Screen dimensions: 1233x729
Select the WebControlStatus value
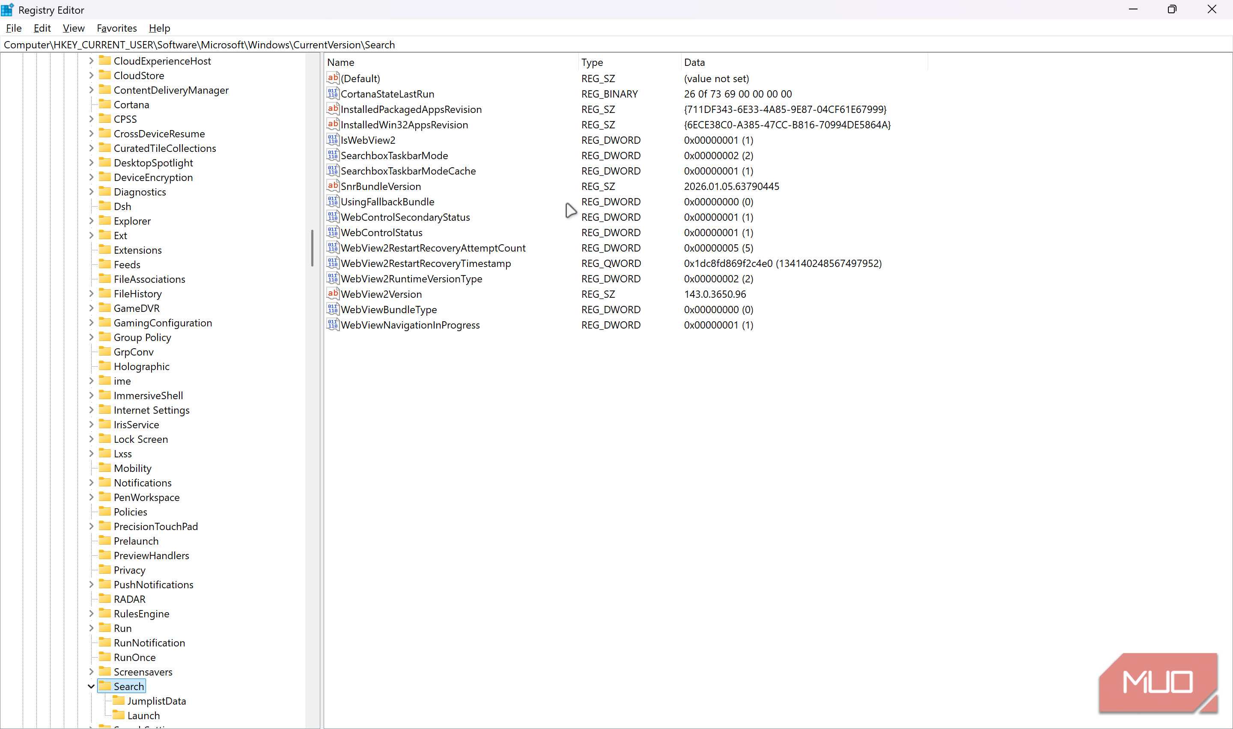(x=381, y=232)
